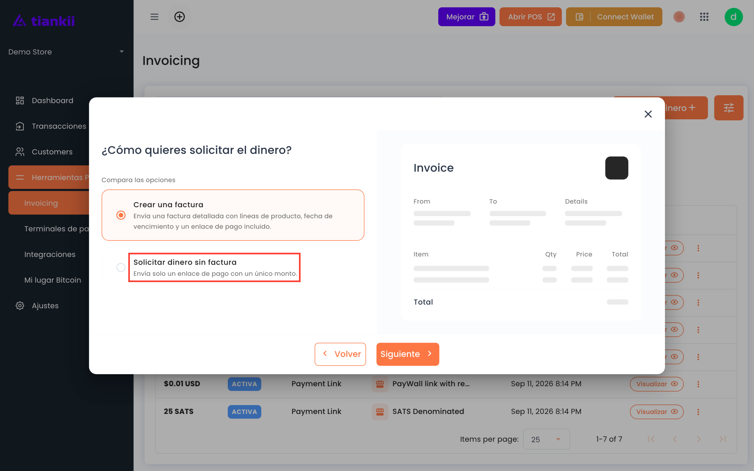This screenshot has width=754, height=471.
Task: Open row options for 25 SATS link
Action: tap(698, 412)
